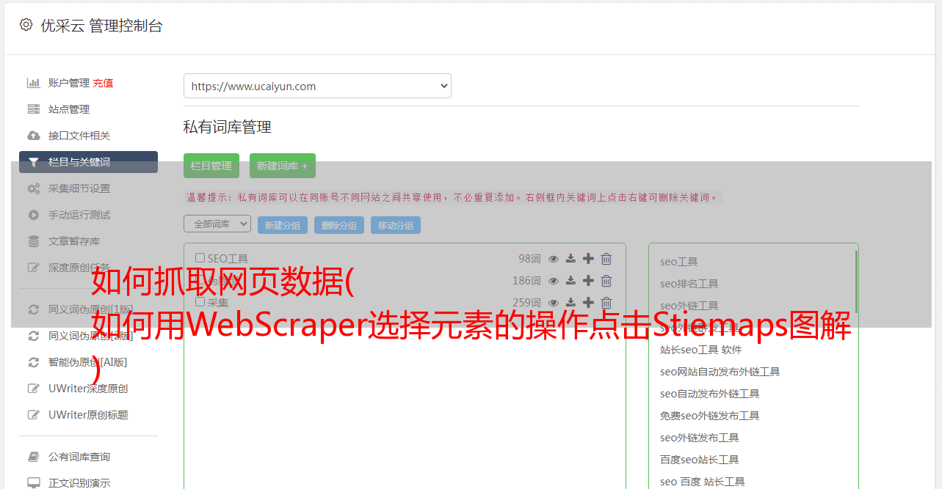
Task: Open the https://www.ucaiyun.com site dropdown
Action: pos(317,86)
